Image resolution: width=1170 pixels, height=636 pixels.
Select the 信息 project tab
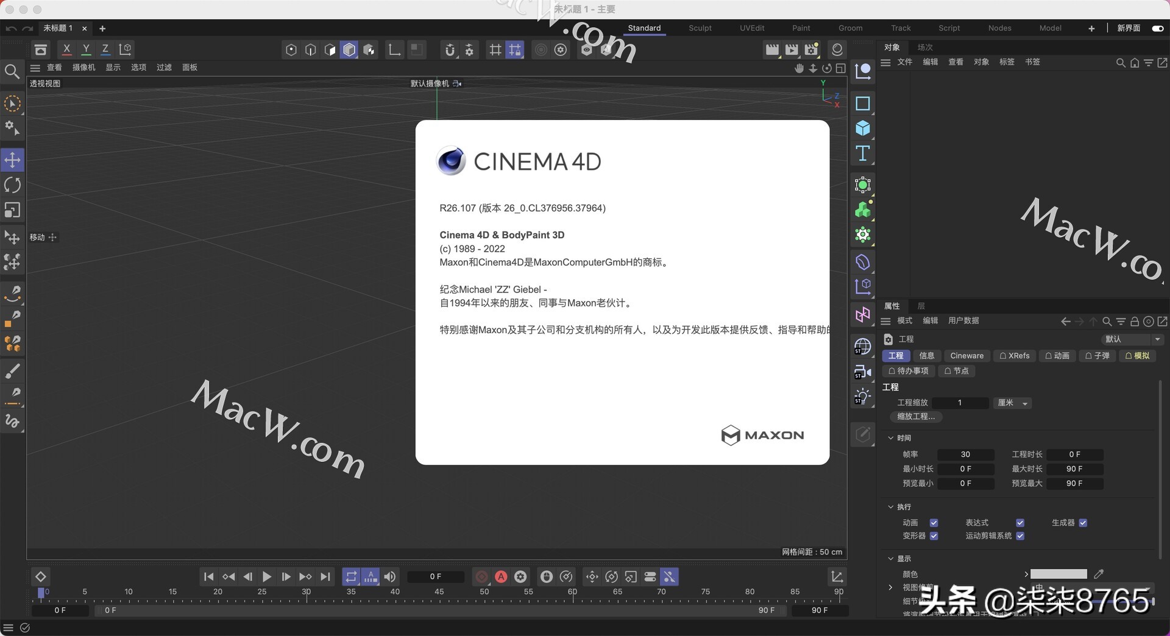pyautogui.click(x=926, y=356)
